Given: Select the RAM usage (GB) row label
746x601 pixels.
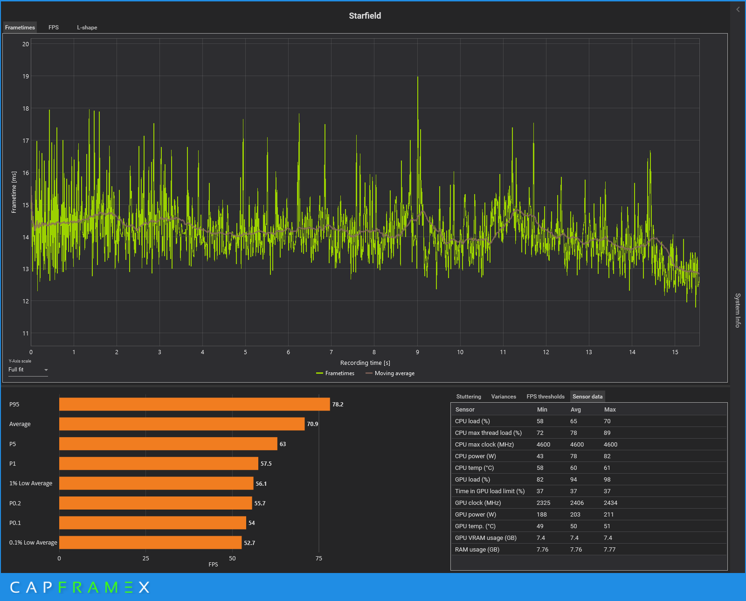Looking at the screenshot, I should [477, 550].
